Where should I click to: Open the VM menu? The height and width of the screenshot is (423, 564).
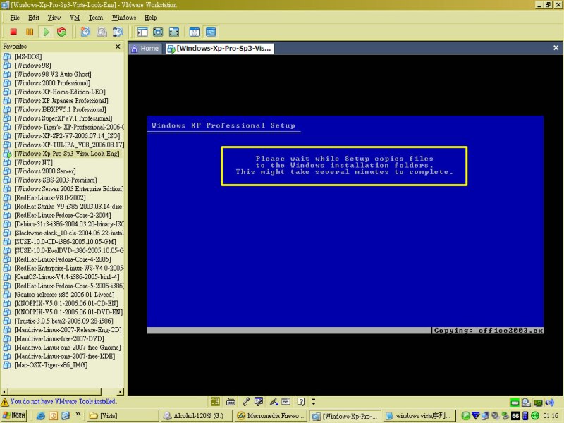(75, 18)
